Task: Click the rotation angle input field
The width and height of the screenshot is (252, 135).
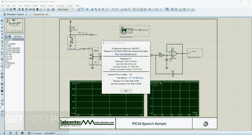Action: (x=2, y=108)
